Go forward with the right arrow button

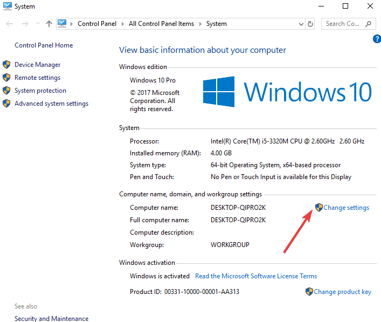click(25, 24)
